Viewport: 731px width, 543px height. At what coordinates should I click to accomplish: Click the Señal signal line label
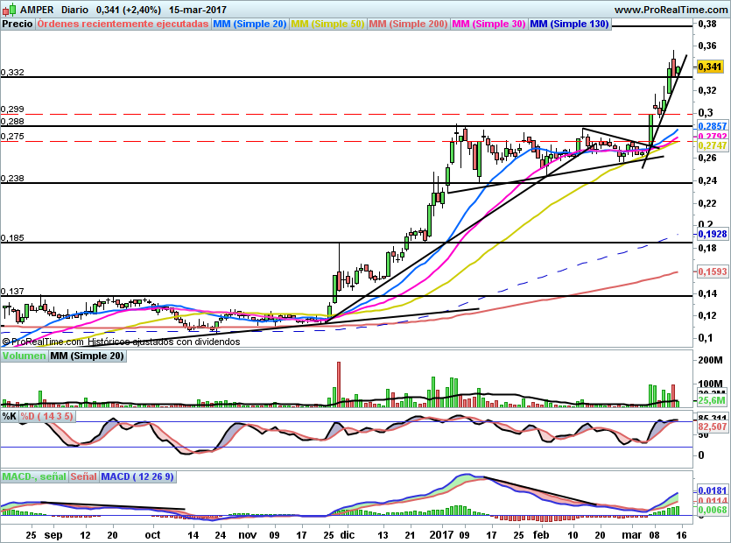point(84,476)
